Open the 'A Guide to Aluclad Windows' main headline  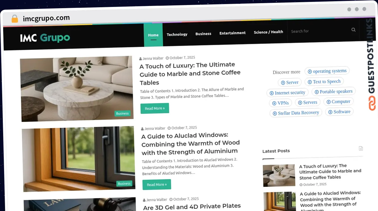click(x=190, y=144)
